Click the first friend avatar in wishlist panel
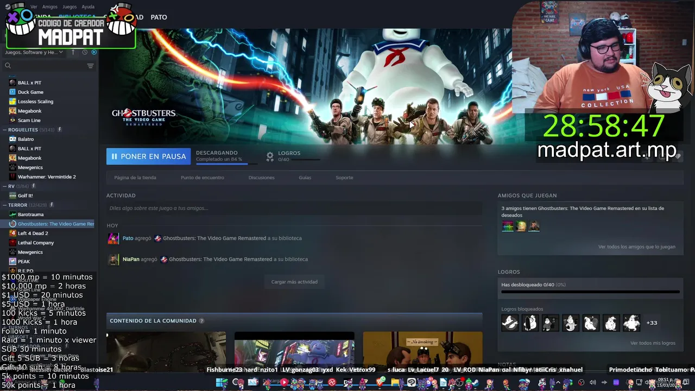Viewport: 695px width, 391px height. 508,226
